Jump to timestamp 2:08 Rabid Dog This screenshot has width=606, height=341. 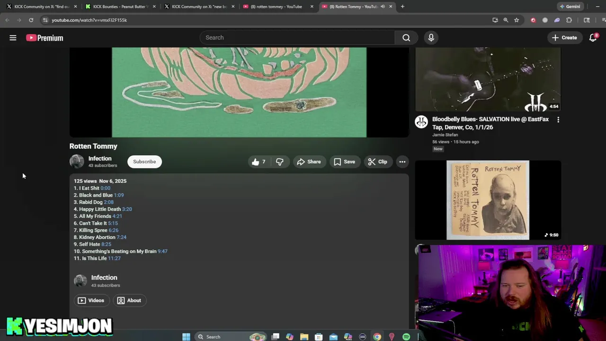click(x=108, y=202)
